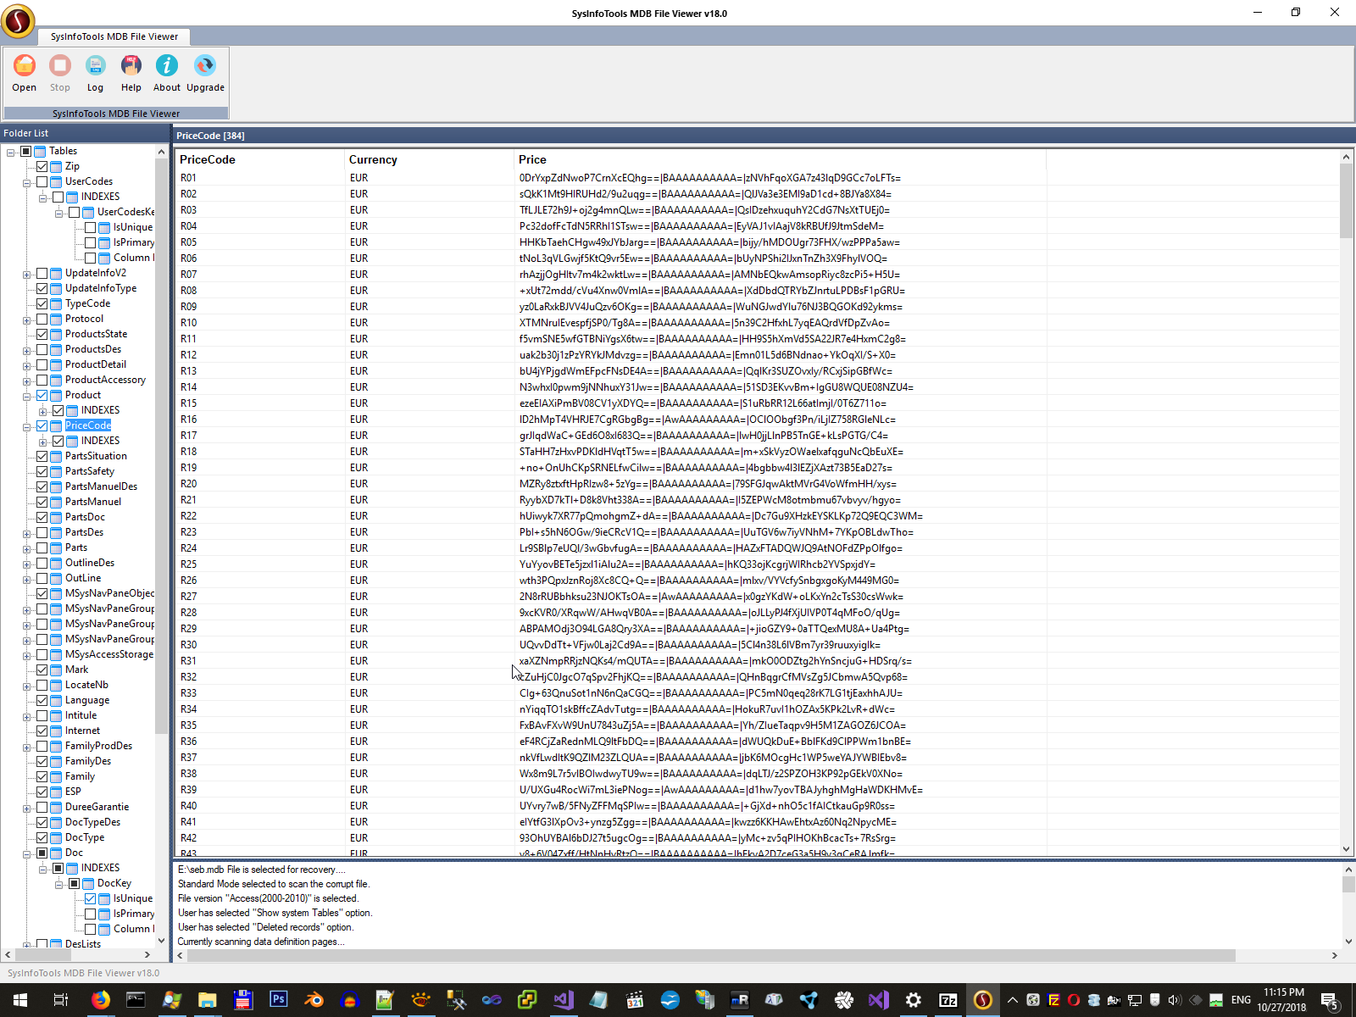
Task: Expand the ProductDetail tree node
Action: (27, 365)
